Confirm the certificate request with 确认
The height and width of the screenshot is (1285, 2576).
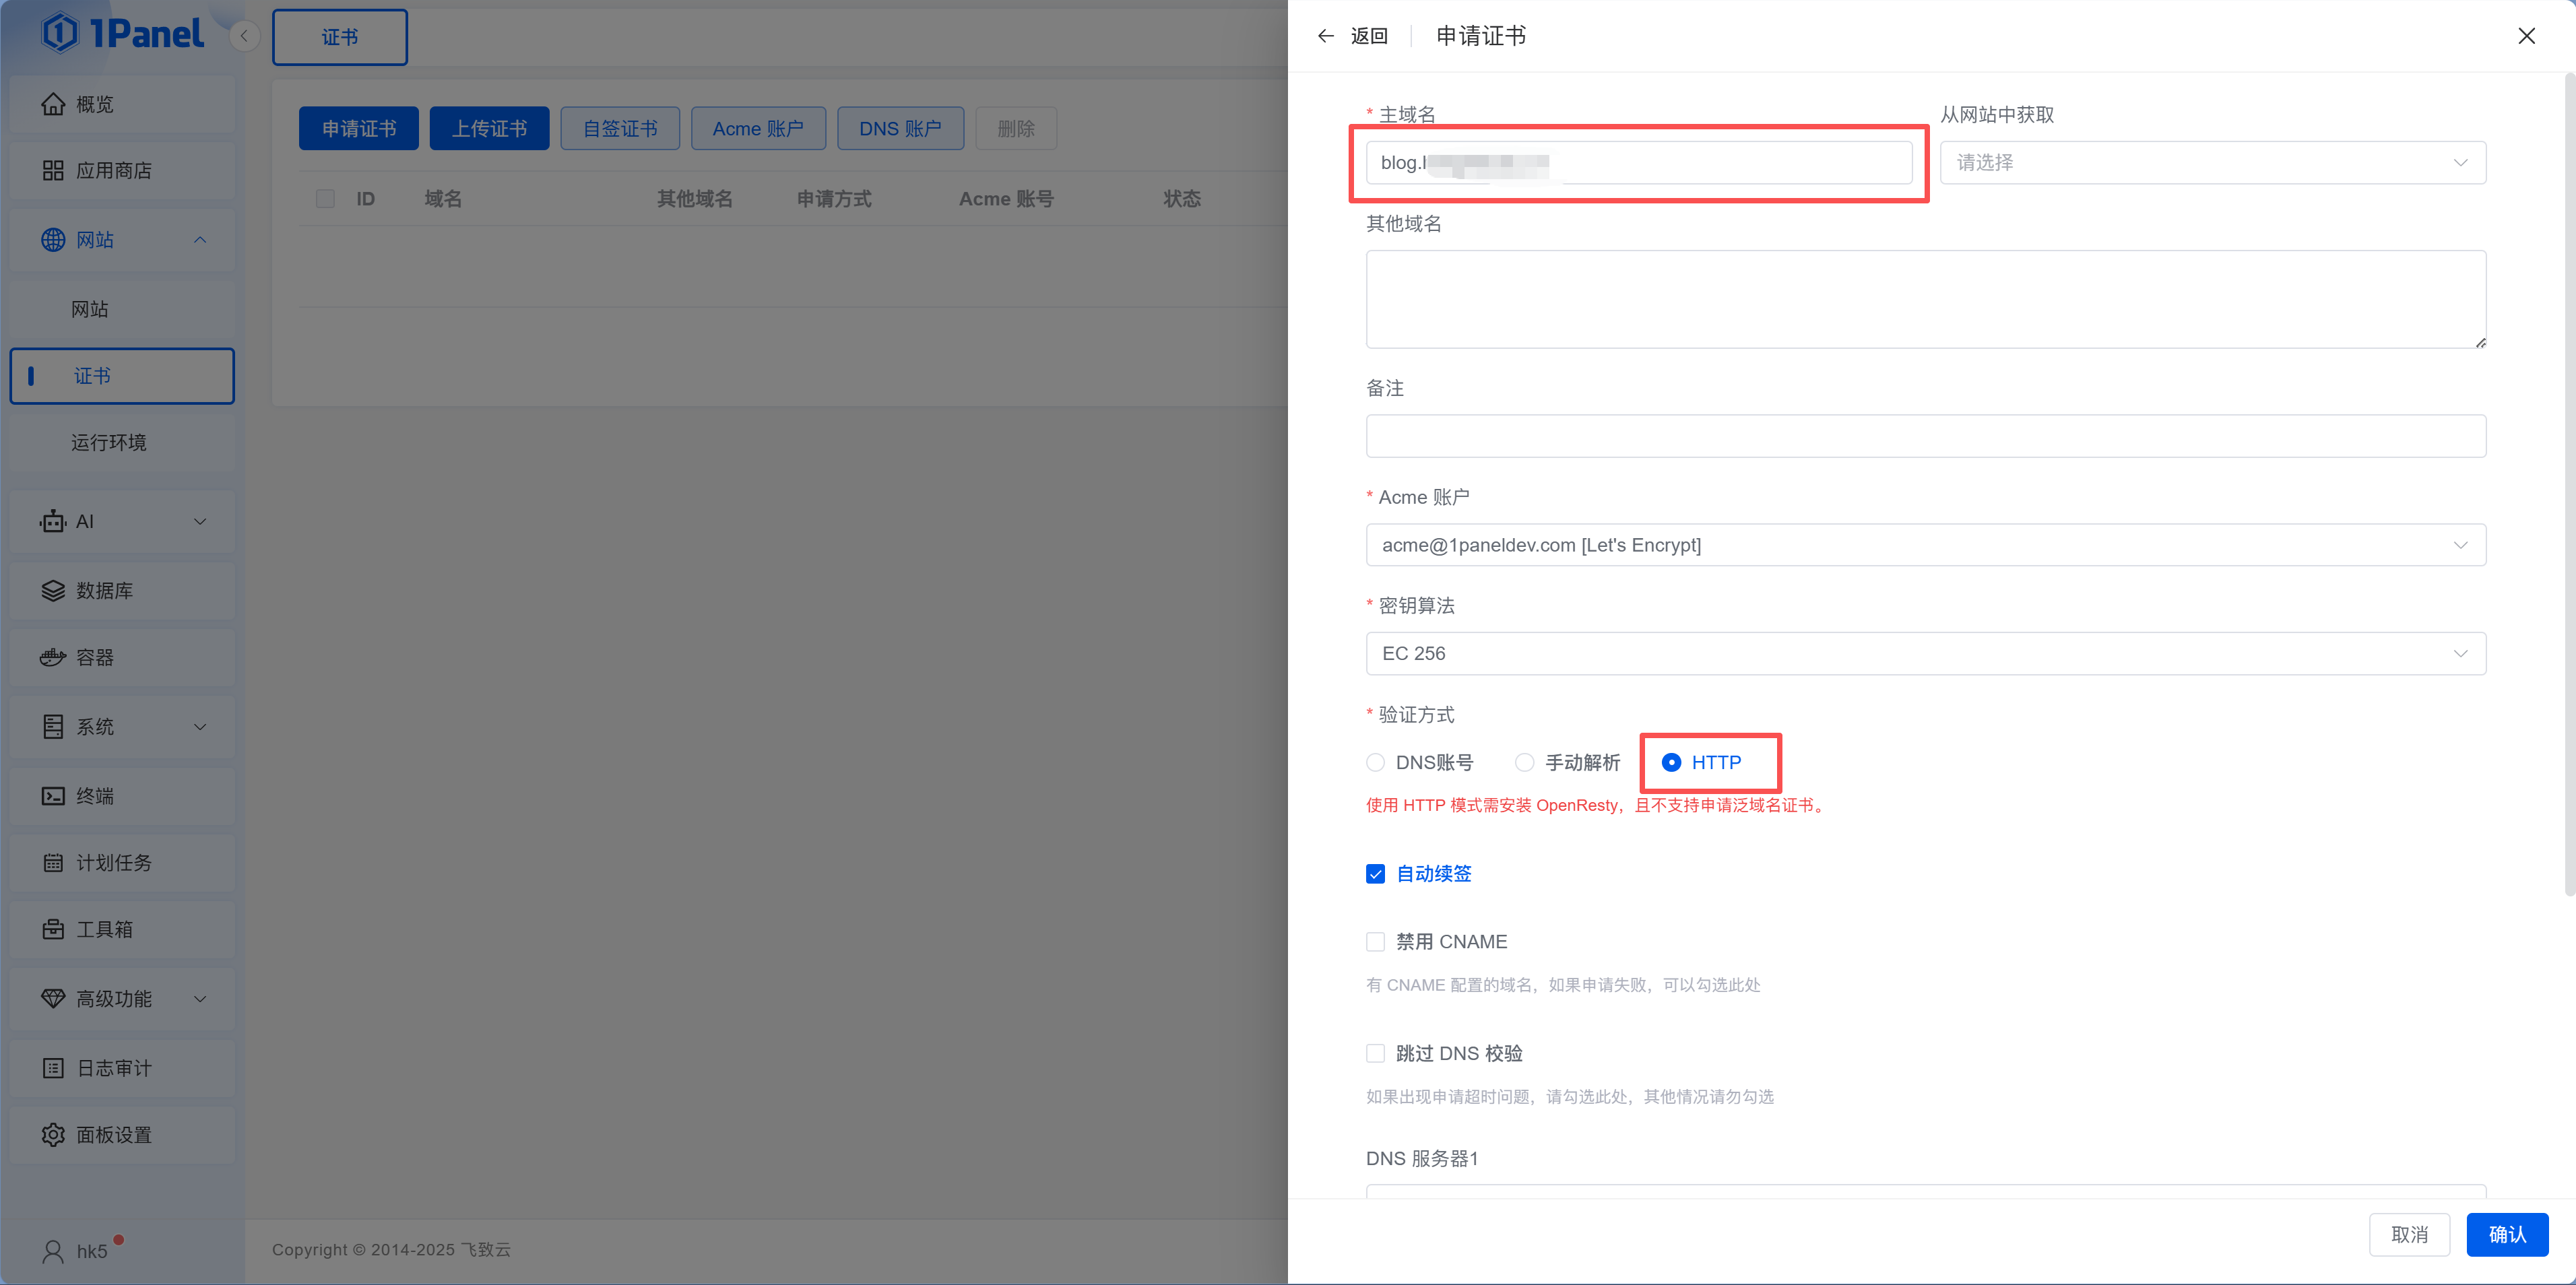(2507, 1234)
